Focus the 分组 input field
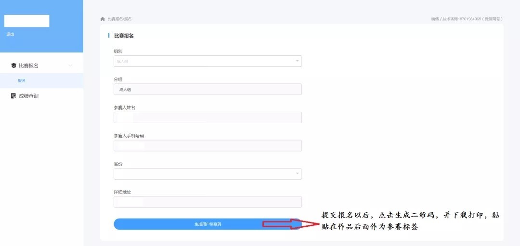 click(x=208, y=89)
